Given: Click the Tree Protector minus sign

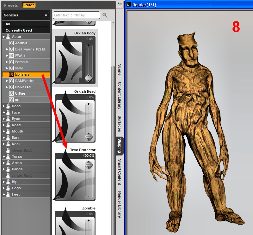Looking at the screenshot, I should (89, 197).
